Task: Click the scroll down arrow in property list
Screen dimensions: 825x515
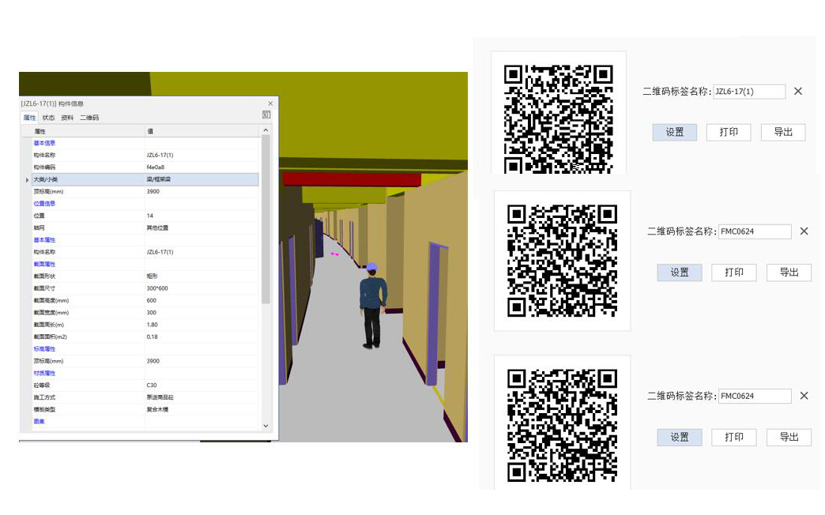Action: coord(266,426)
